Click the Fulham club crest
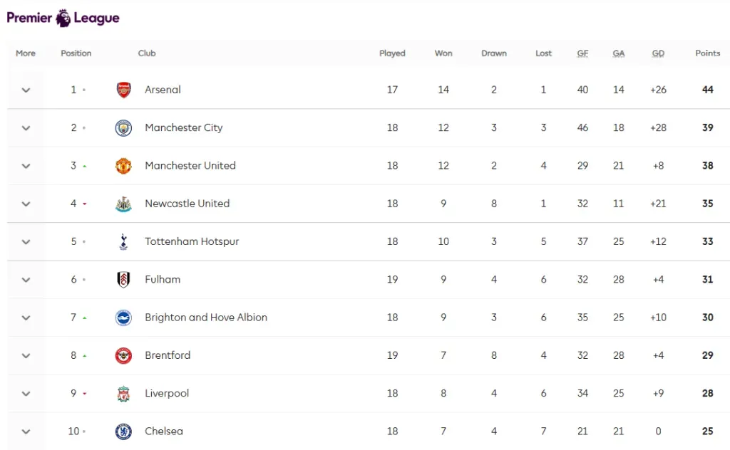This screenshot has height=450, width=730. click(x=123, y=280)
